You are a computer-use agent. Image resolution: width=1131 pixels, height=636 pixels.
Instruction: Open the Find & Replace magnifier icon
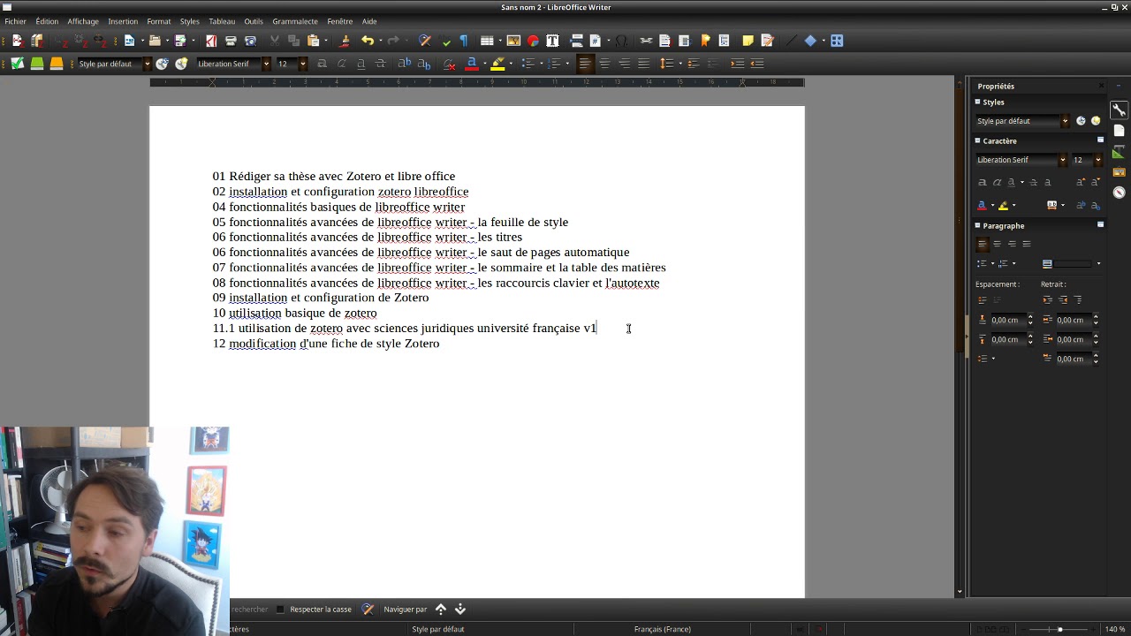tap(425, 41)
